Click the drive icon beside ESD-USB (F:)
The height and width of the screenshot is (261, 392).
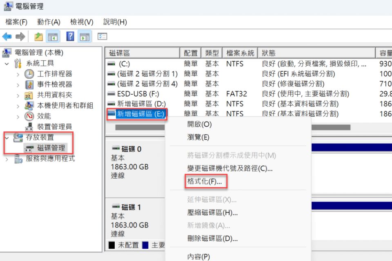(x=111, y=94)
